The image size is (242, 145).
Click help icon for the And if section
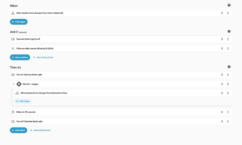click(x=229, y=31)
